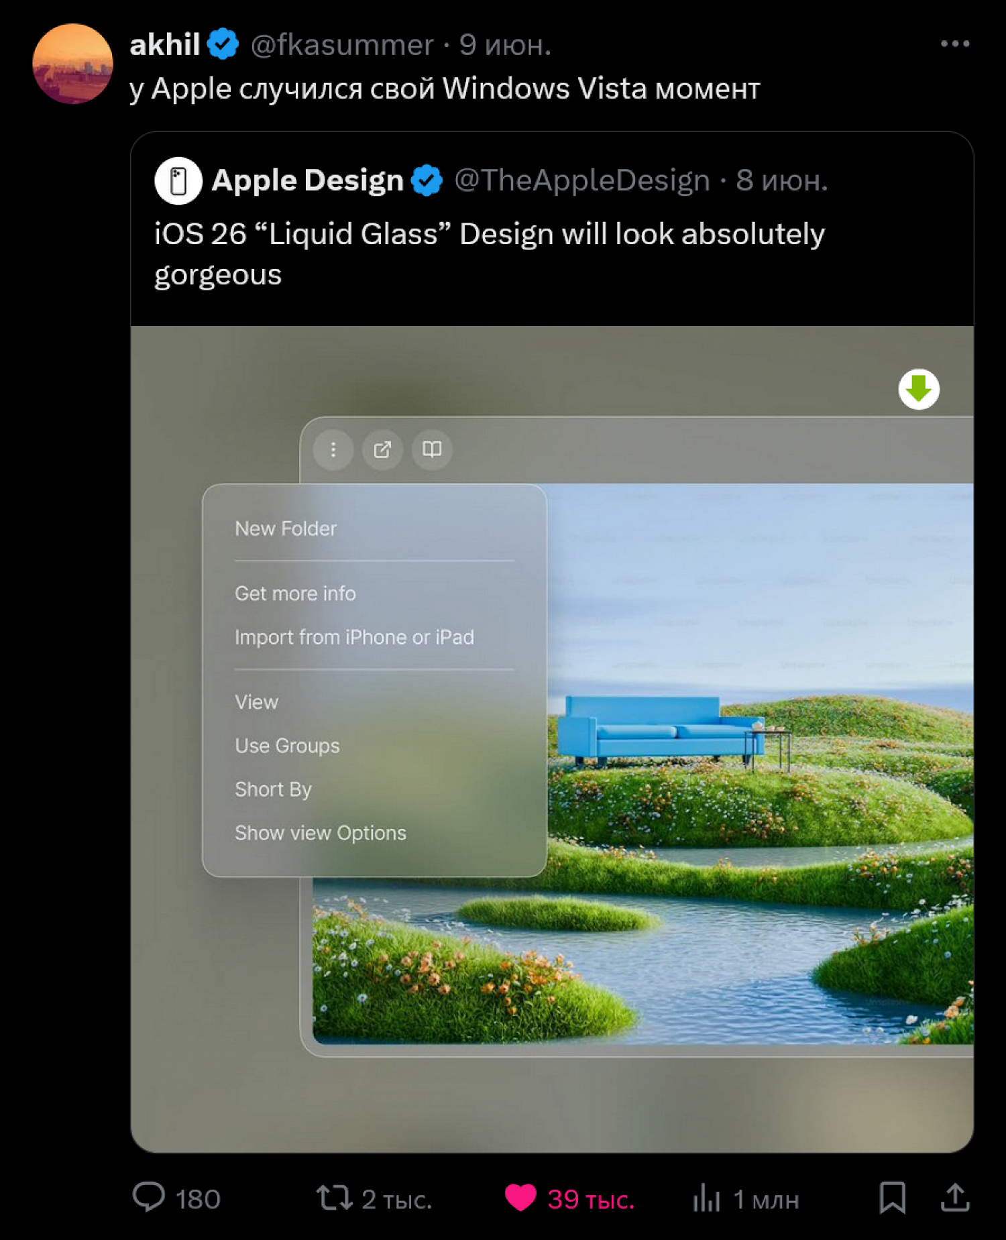Click the open-external icon in mockup toolbar
The width and height of the screenshot is (1006, 1240).
382,449
